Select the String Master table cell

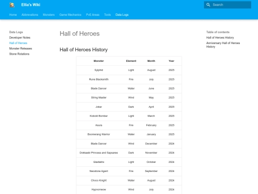click(x=99, y=98)
